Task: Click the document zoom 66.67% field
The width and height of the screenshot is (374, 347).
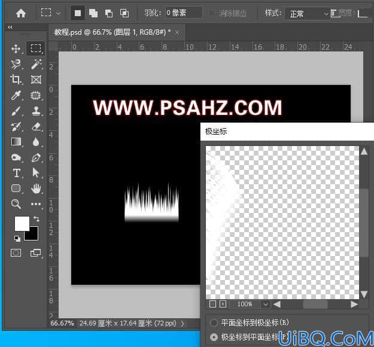Action: click(x=62, y=324)
